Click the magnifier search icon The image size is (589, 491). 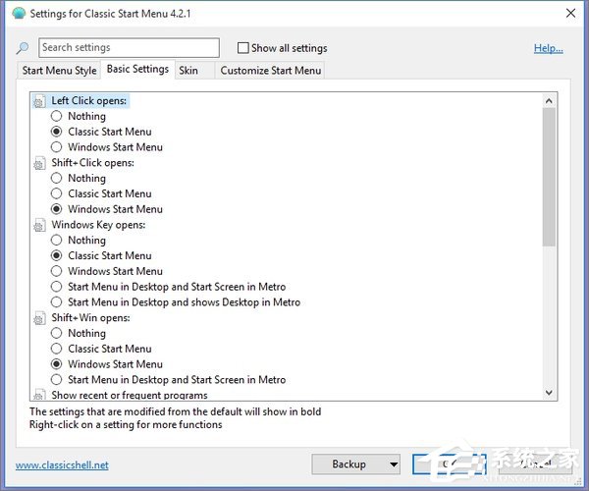click(x=23, y=48)
